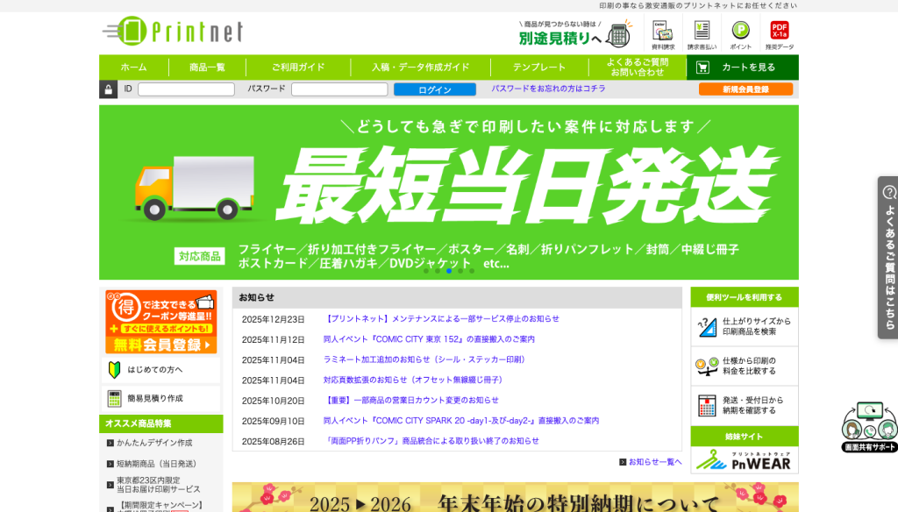Click the orange 新規会員登録 button
Image resolution: width=898 pixels, height=512 pixels.
pos(745,89)
